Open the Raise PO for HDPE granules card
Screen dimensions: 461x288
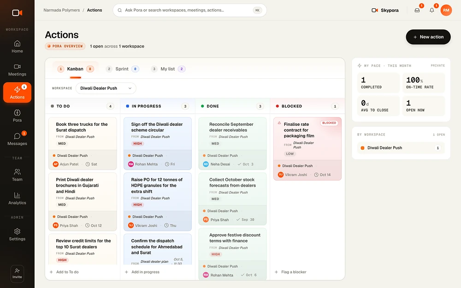tap(158, 202)
